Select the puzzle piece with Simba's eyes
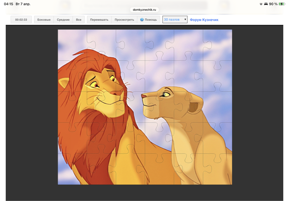The width and height of the screenshot is (289, 201). [x=102, y=81]
